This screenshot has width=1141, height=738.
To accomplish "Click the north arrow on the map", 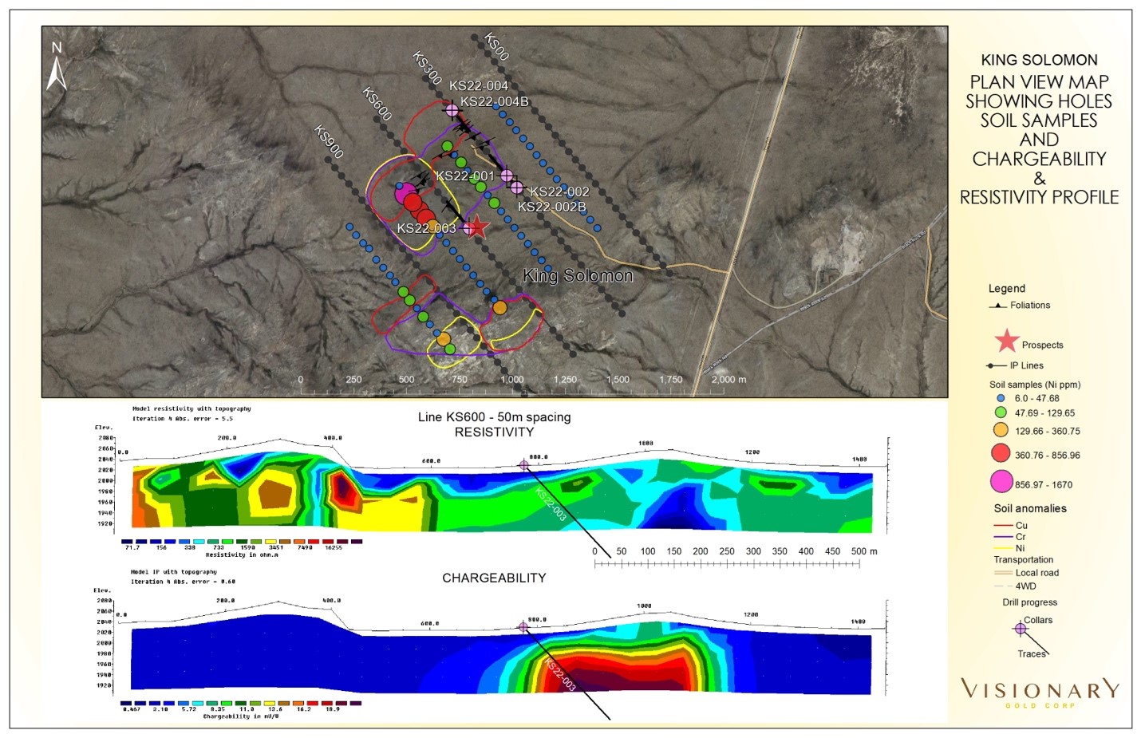I will point(56,67).
